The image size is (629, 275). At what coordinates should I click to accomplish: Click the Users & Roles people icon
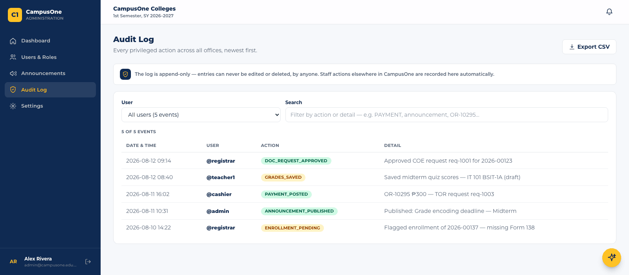coord(13,57)
